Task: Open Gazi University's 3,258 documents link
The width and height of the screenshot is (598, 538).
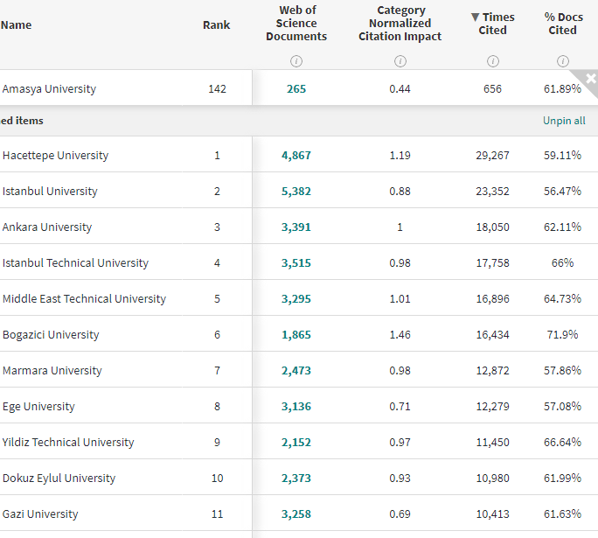Action: [296, 514]
